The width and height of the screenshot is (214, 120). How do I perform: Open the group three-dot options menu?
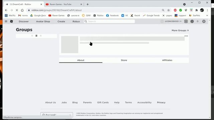186,36
